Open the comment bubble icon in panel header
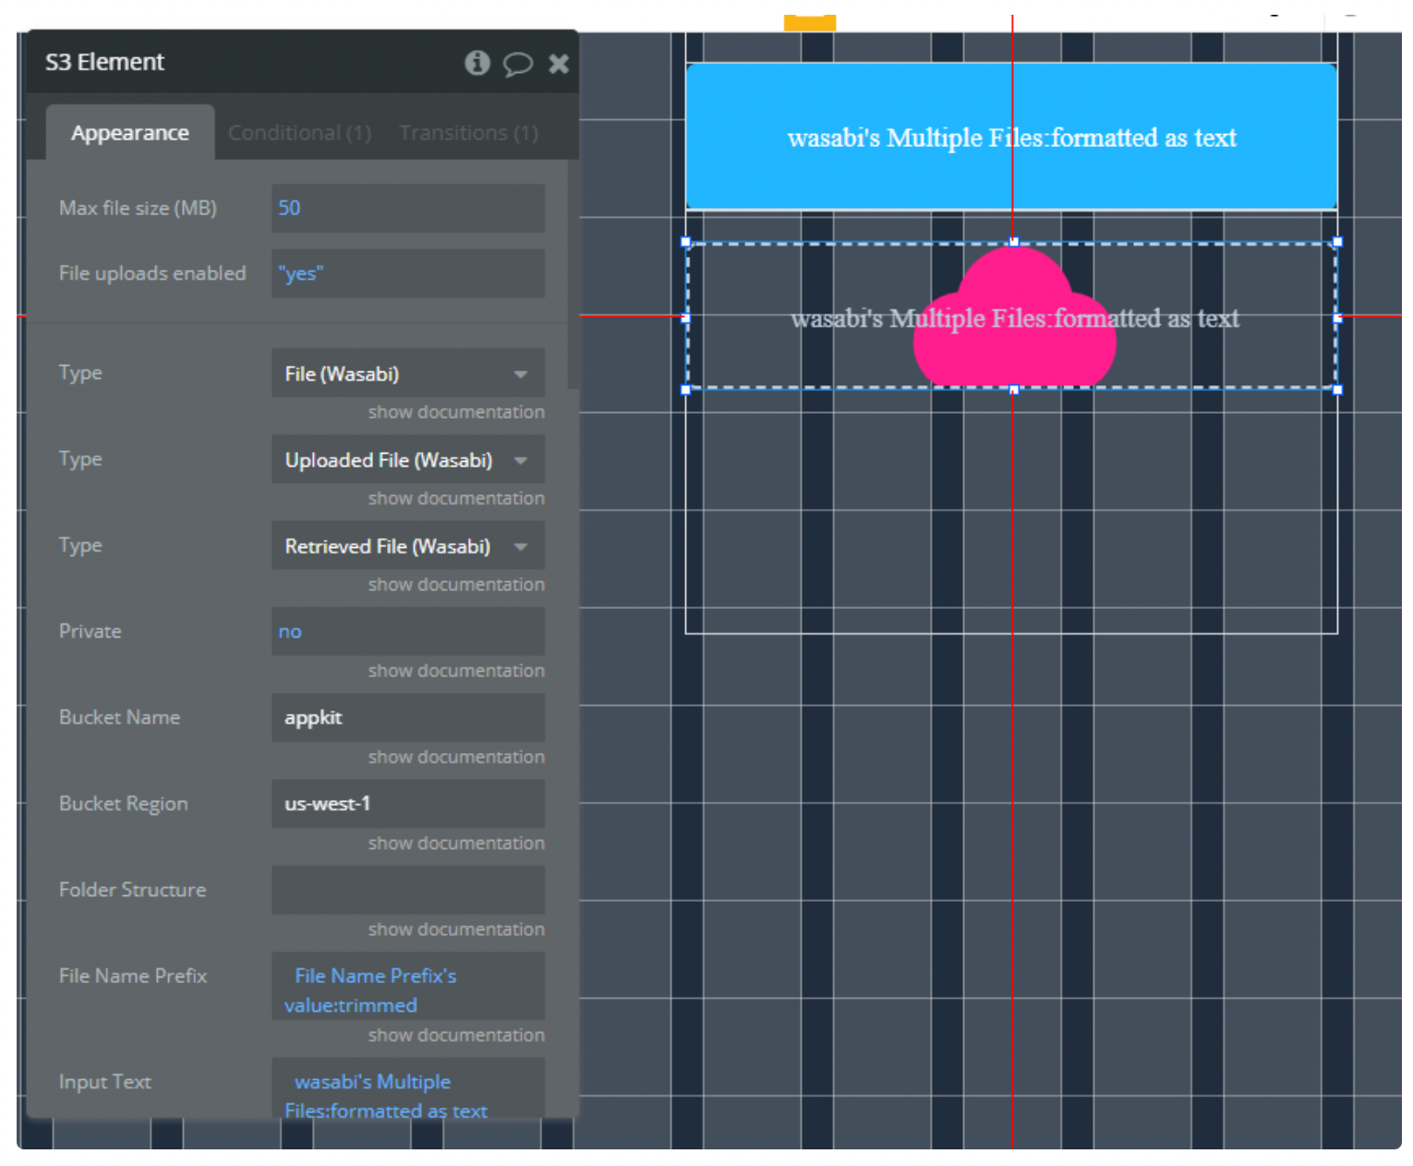The image size is (1413, 1166). tap(517, 64)
